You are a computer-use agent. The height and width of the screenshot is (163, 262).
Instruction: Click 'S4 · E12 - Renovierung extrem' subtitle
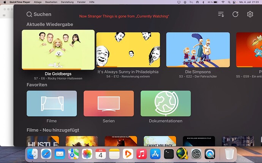pos(128,76)
